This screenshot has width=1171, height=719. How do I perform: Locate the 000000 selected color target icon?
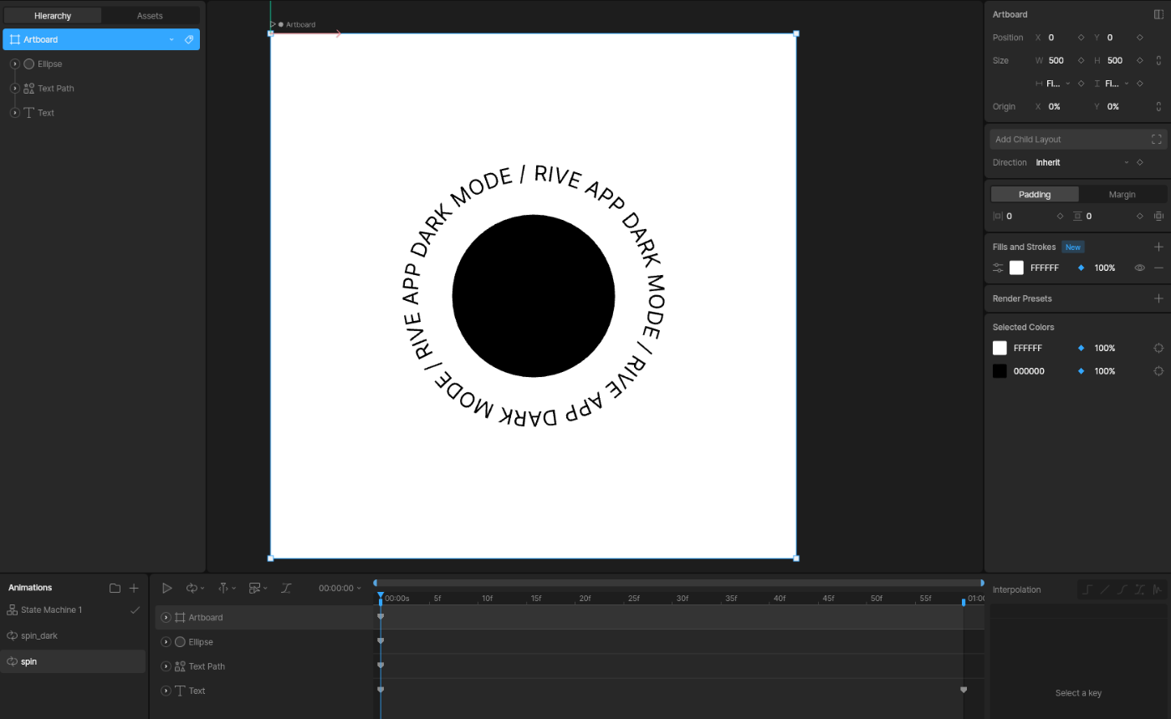[x=1158, y=371]
